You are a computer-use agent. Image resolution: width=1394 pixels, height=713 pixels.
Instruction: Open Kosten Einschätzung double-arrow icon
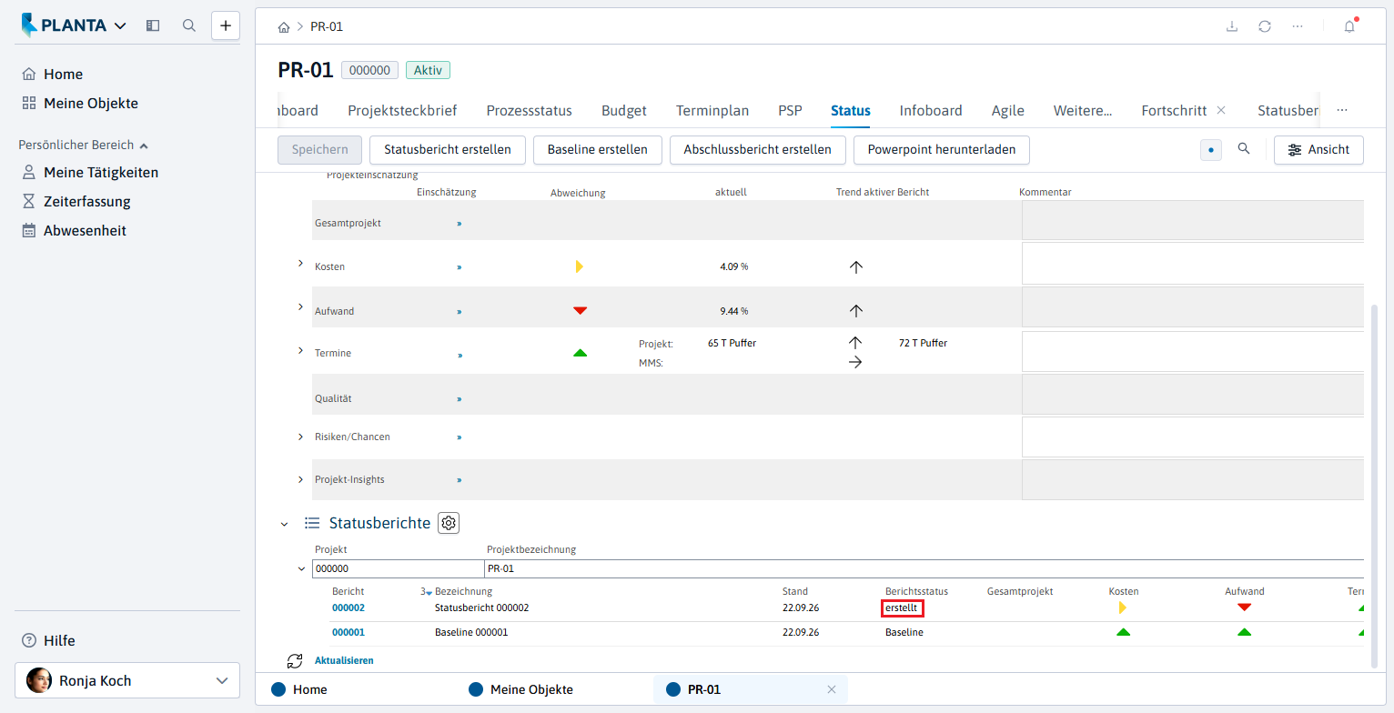(x=460, y=267)
